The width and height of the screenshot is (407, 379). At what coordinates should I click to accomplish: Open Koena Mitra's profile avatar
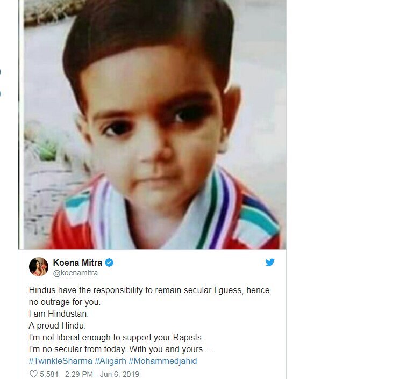point(39,267)
